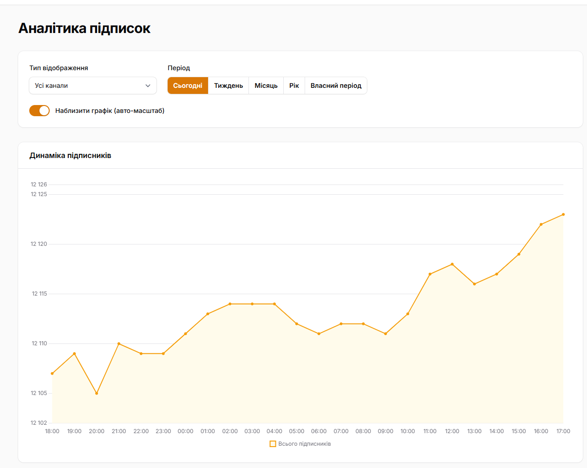The width and height of the screenshot is (587, 468).
Task: Click the 02:00 data point
Action: (x=230, y=304)
